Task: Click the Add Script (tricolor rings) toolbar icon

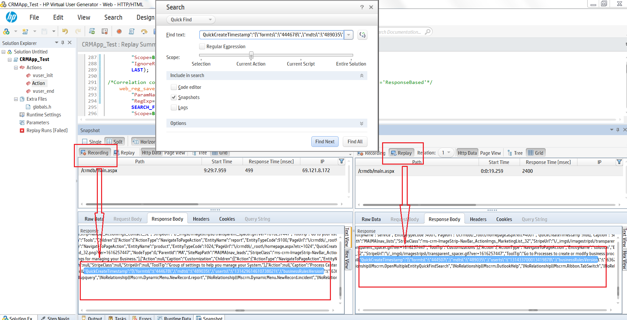Action: click(6, 31)
